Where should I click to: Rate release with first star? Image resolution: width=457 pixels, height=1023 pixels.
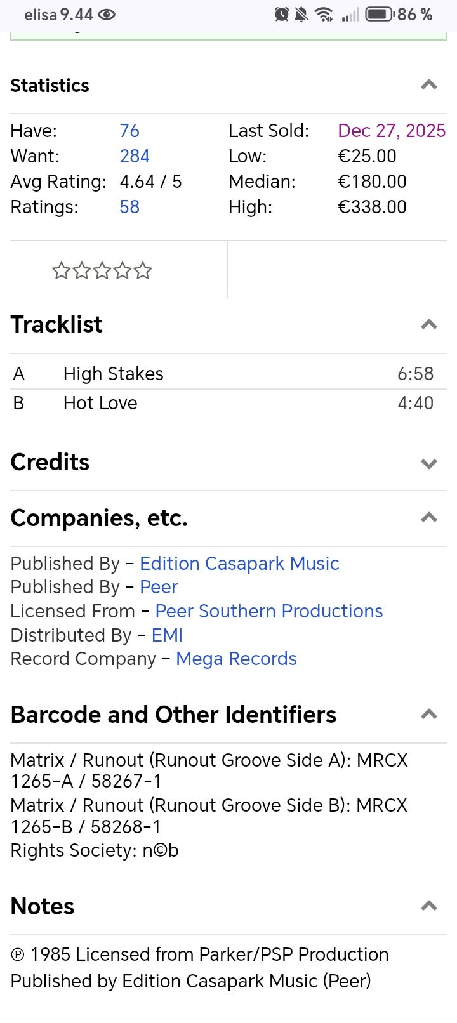pos(61,272)
